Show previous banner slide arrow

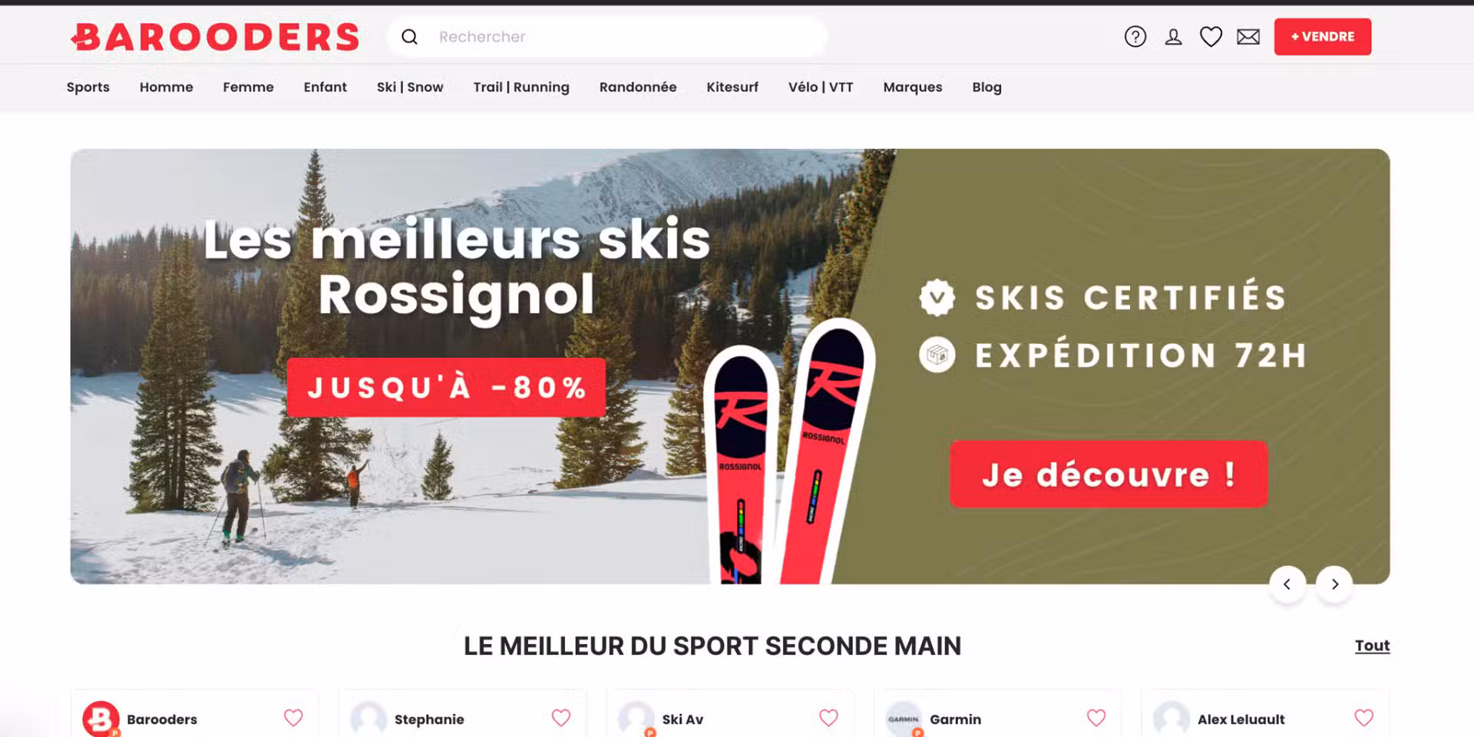pos(1287,584)
